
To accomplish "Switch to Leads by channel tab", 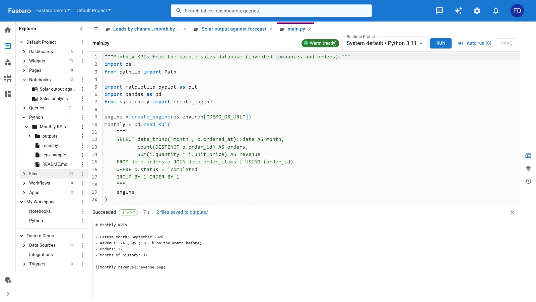I will pos(146,29).
